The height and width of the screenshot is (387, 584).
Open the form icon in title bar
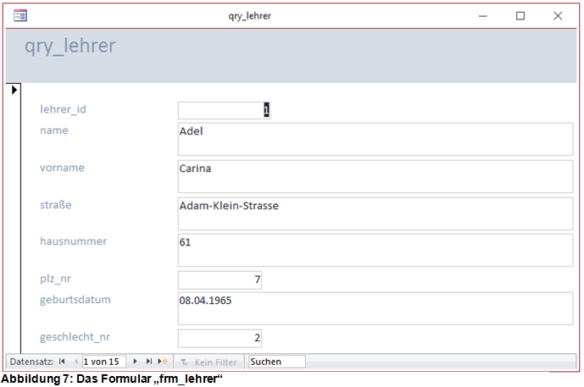(20, 15)
